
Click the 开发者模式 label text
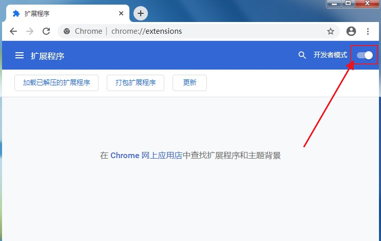coord(330,55)
